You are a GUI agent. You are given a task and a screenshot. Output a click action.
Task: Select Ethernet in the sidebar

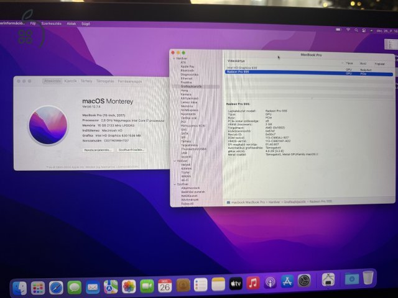tap(187, 78)
